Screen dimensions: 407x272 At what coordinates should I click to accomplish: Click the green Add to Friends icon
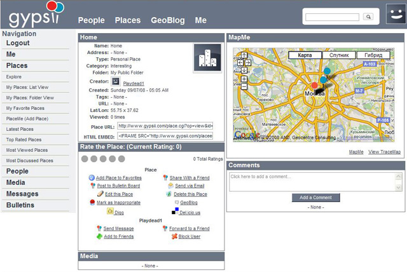click(x=99, y=236)
